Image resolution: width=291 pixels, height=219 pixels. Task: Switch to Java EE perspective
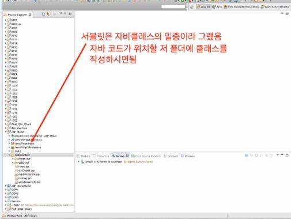point(203,7)
